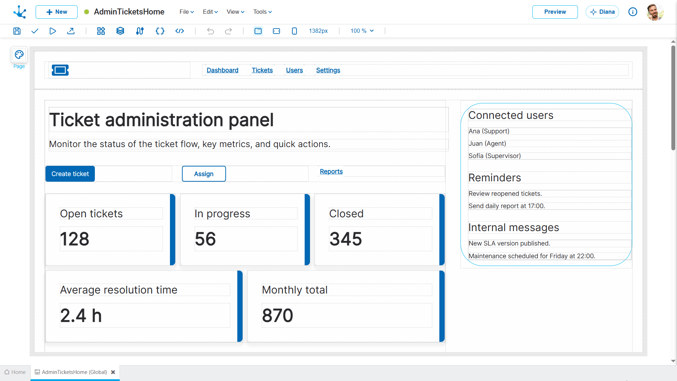
Task: Click the Preview button
Action: (x=555, y=12)
